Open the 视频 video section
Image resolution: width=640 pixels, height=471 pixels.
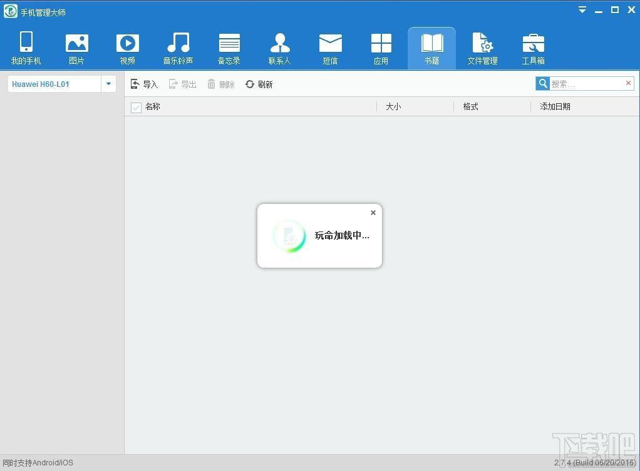127,48
